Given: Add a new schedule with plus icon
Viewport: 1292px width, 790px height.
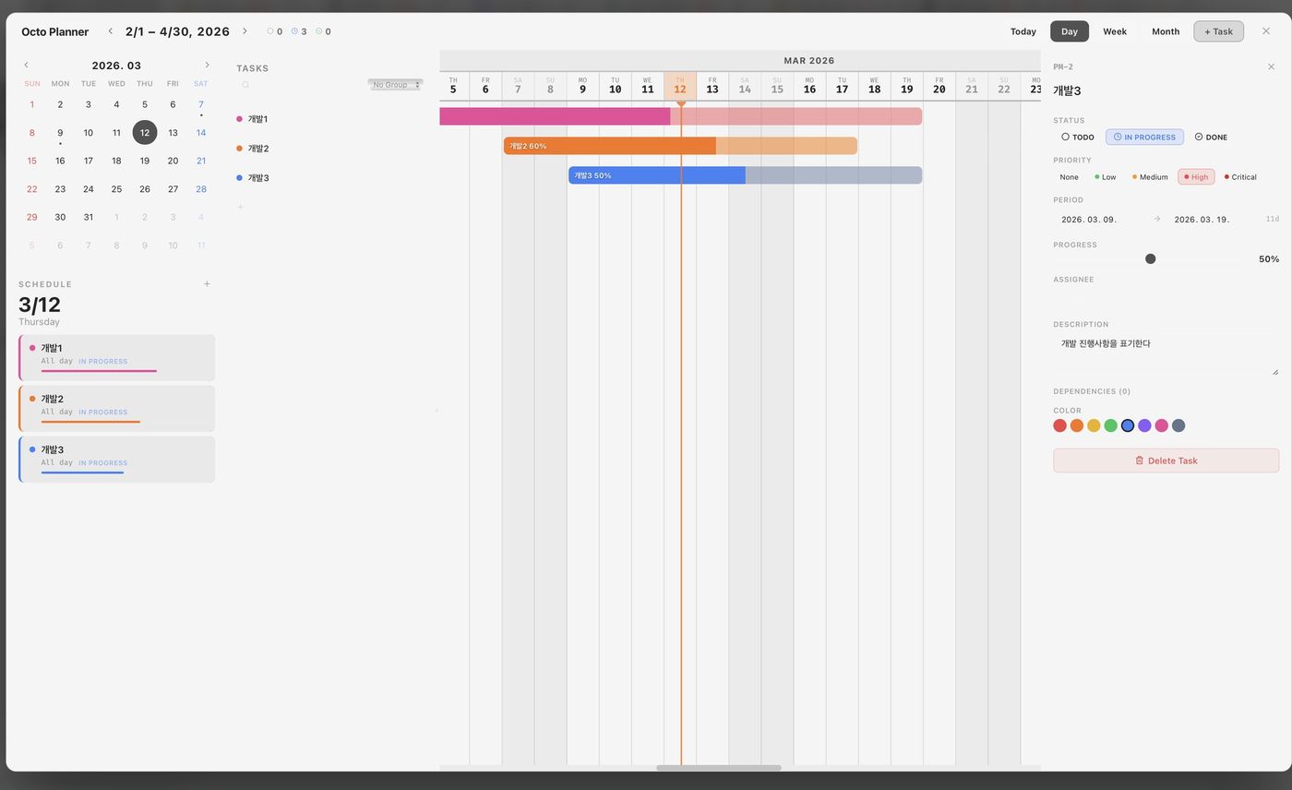Looking at the screenshot, I should [x=207, y=284].
